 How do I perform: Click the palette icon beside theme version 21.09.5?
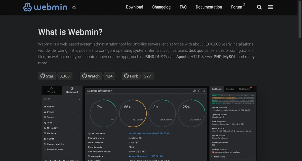143,152
